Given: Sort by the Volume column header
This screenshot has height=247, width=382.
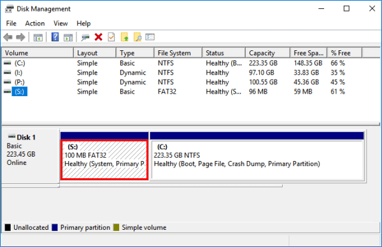Looking at the screenshot, I should [38, 53].
